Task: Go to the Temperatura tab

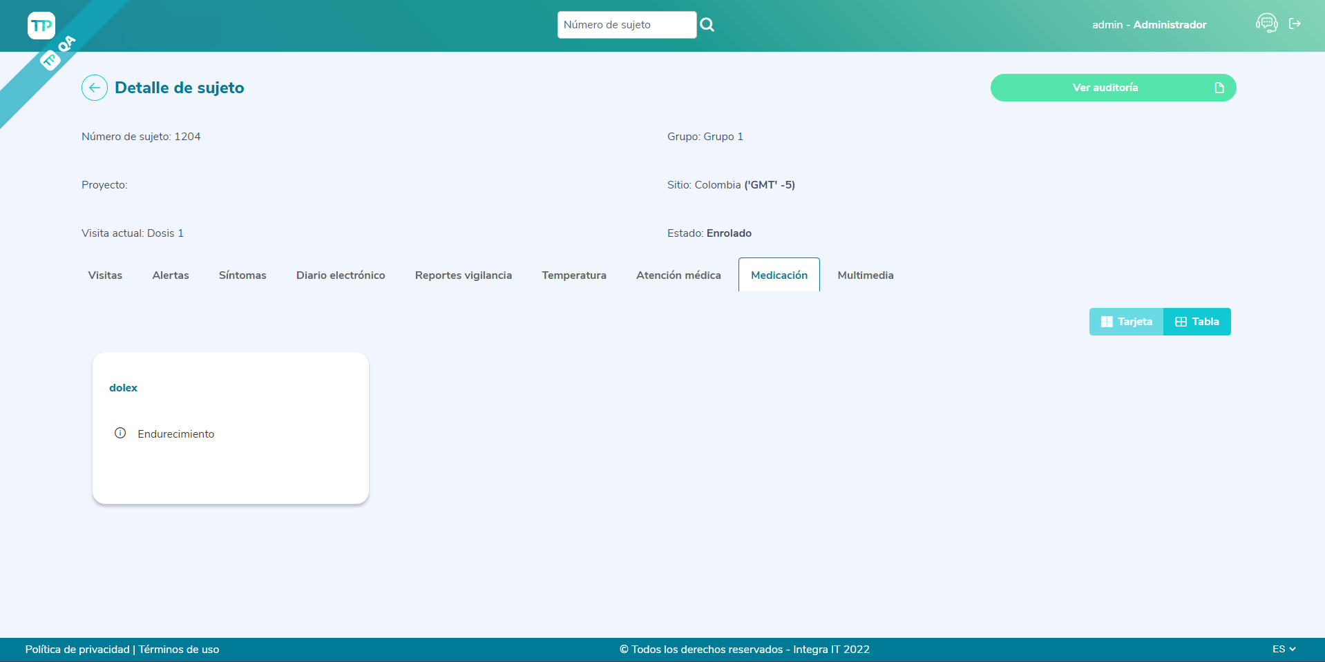Action: (x=574, y=275)
